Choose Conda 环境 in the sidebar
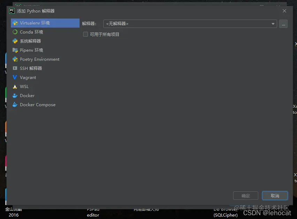 tap(45, 32)
